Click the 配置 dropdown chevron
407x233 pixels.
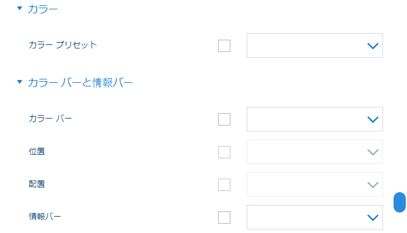(372, 185)
